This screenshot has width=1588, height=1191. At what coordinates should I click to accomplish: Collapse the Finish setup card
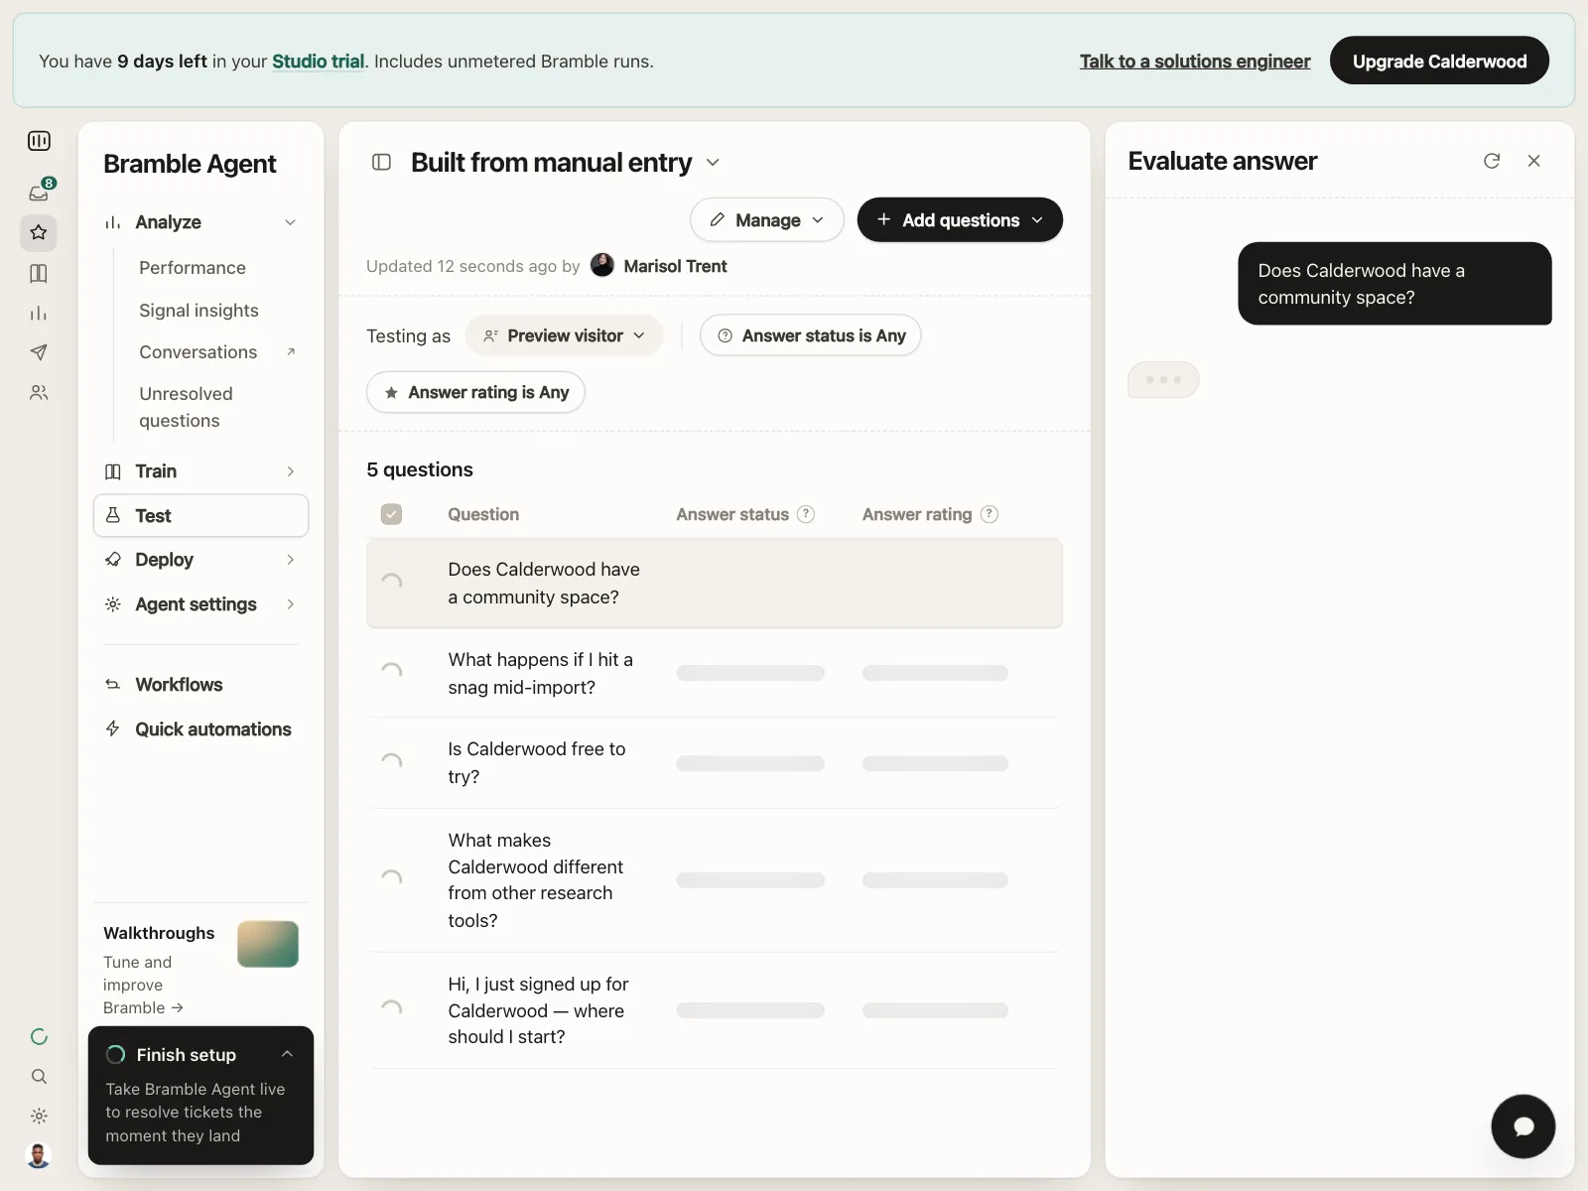[x=287, y=1054]
